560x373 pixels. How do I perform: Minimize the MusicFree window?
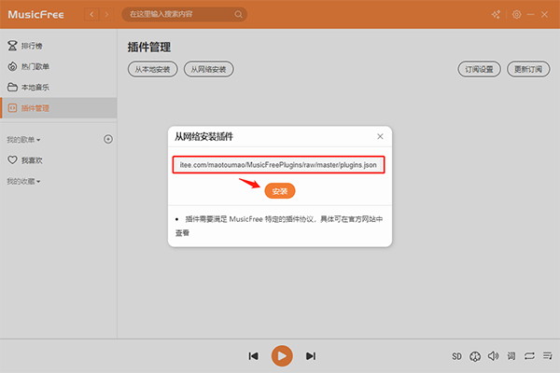pyautogui.click(x=531, y=14)
